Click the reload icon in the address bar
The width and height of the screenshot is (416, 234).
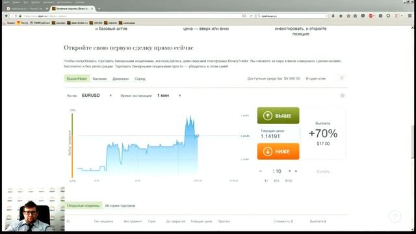[x=251, y=16]
